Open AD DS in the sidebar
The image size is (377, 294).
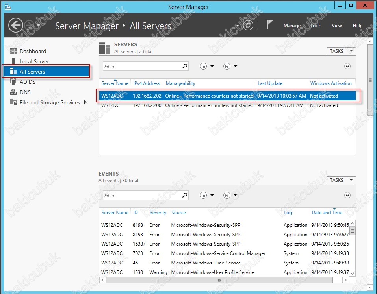pos(46,82)
